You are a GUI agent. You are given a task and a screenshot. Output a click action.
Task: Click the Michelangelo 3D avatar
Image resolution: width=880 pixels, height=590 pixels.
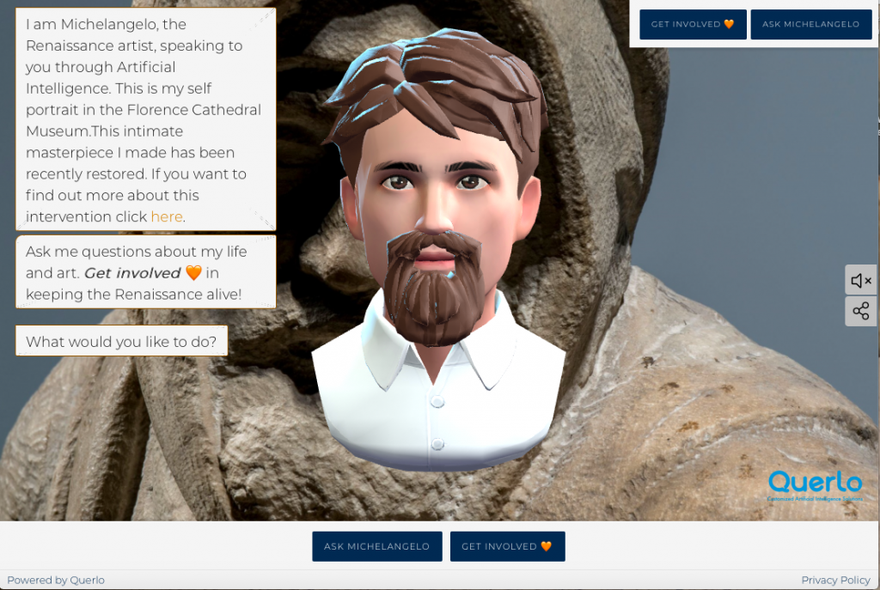click(x=439, y=250)
